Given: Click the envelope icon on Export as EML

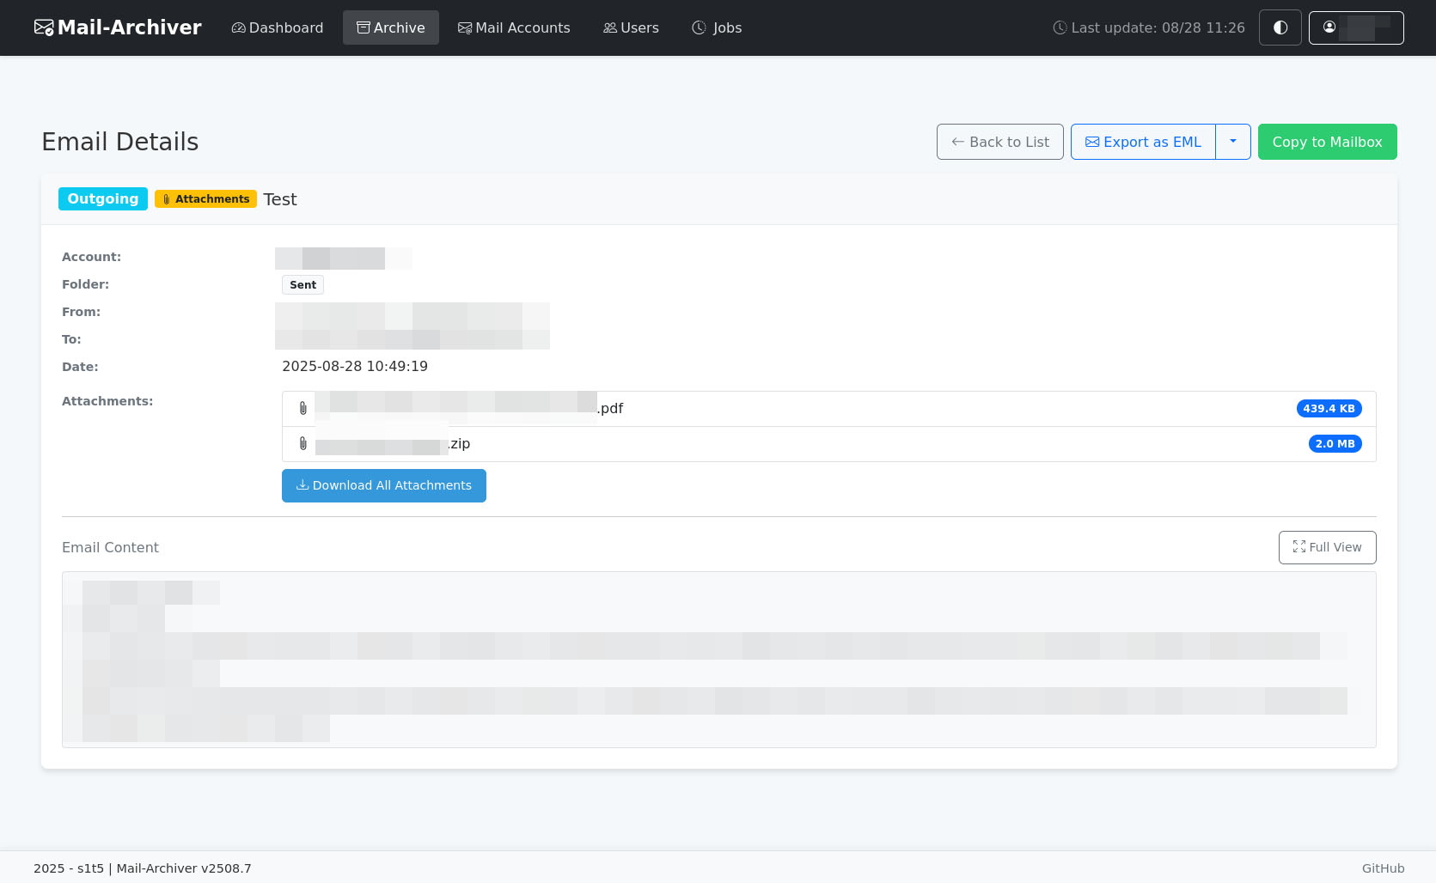Looking at the screenshot, I should (x=1092, y=142).
